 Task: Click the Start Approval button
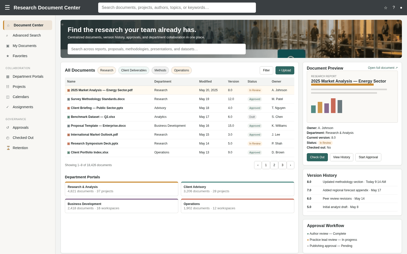(368, 157)
